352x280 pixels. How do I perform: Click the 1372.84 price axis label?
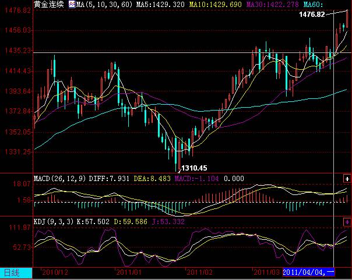point(17,111)
